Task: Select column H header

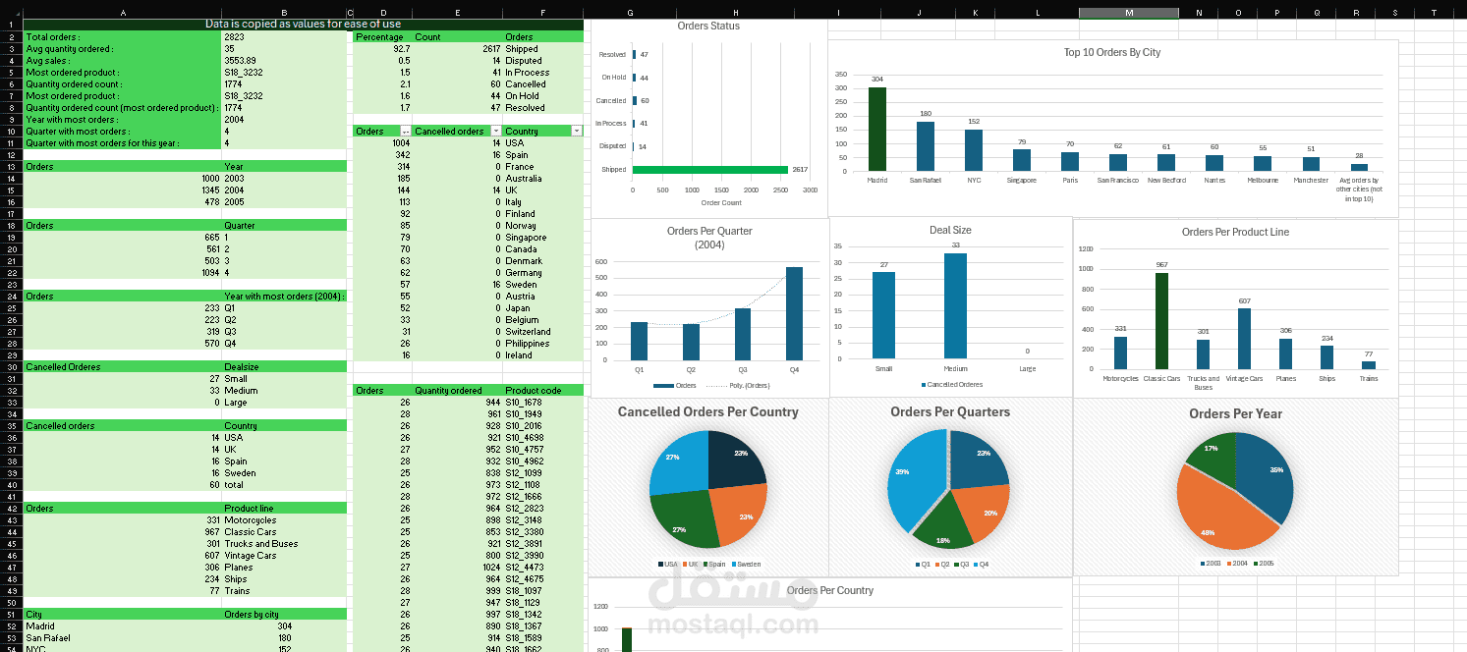Action: pos(735,13)
